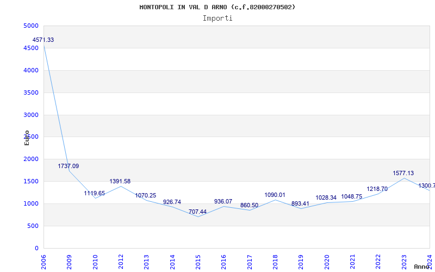Click the x-axis year label 2013
The height and width of the screenshot is (272, 435).
(x=146, y=262)
